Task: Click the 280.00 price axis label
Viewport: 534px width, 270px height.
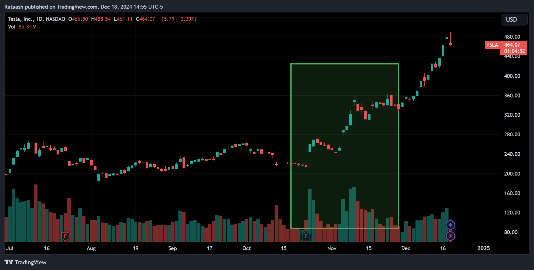Action: coord(512,135)
